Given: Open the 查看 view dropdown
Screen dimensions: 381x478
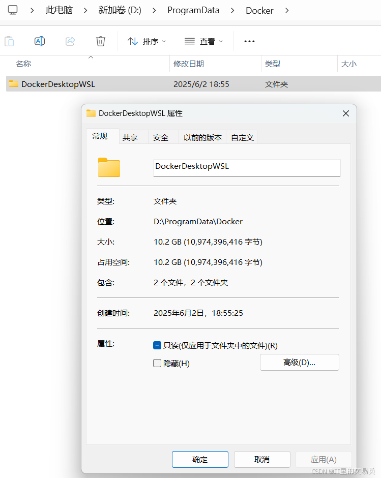Looking at the screenshot, I should pos(203,41).
